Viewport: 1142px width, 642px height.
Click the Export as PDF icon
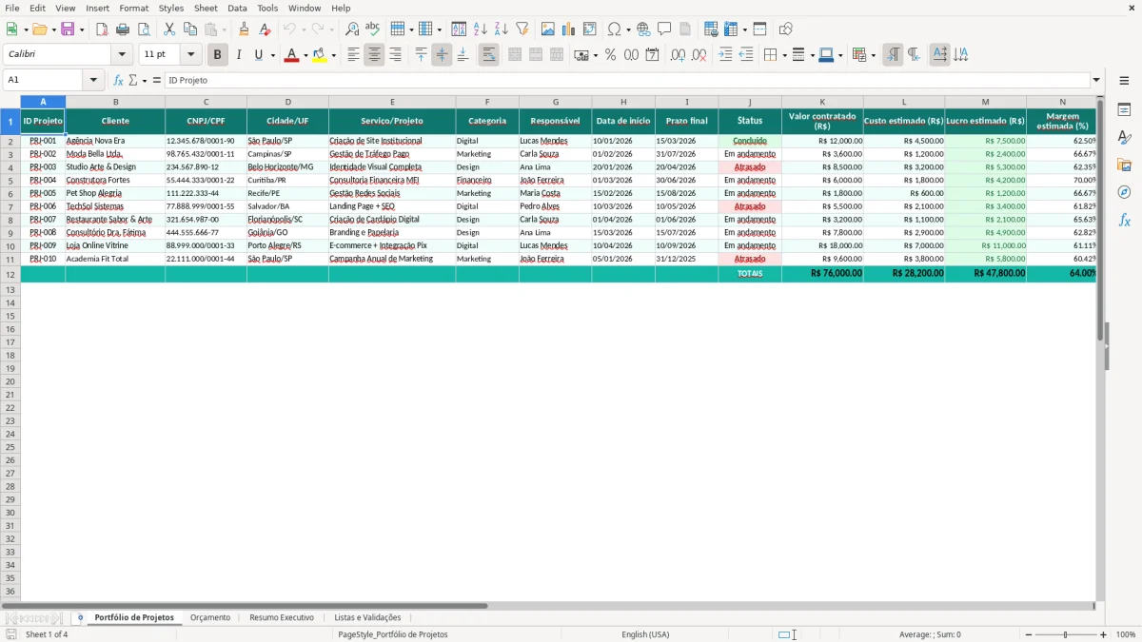(x=102, y=29)
